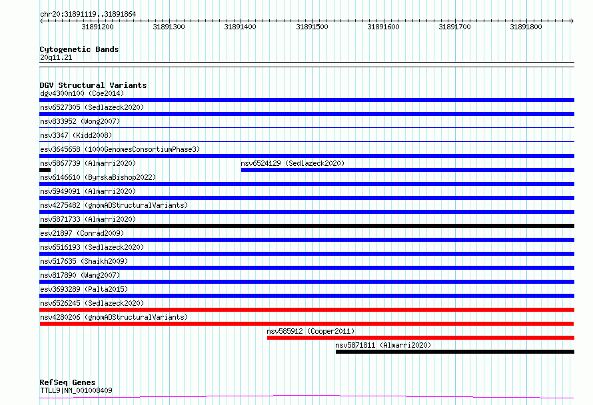This screenshot has width=593, height=405.
Task: Click esv3645658 (1000GenomesConsortiumPhase3) label
Action: click(x=120, y=149)
